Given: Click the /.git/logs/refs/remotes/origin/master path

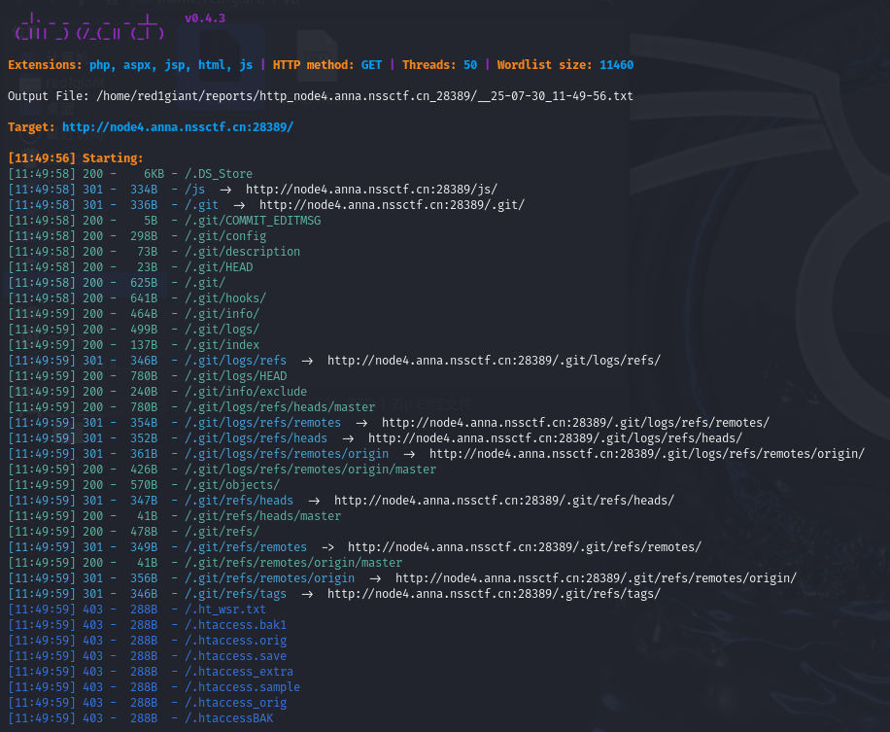Looking at the screenshot, I should (x=311, y=470).
